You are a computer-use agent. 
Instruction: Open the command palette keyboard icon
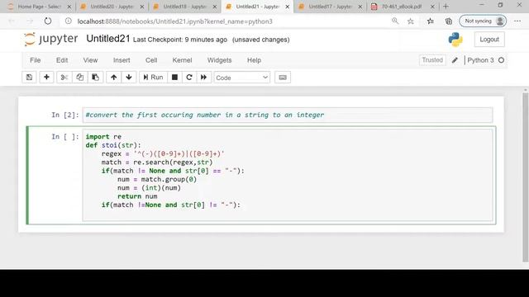(283, 78)
